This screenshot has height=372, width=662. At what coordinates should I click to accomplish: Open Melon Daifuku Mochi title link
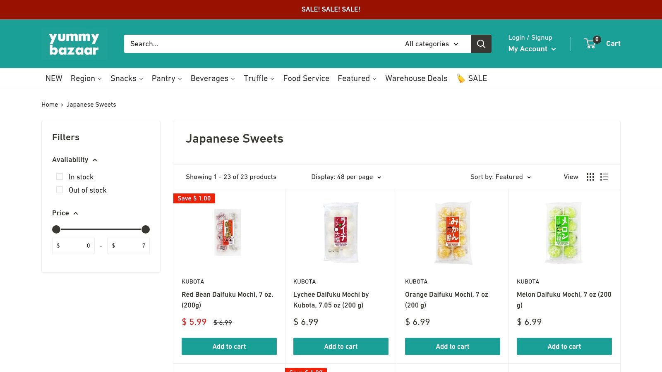[x=564, y=300]
